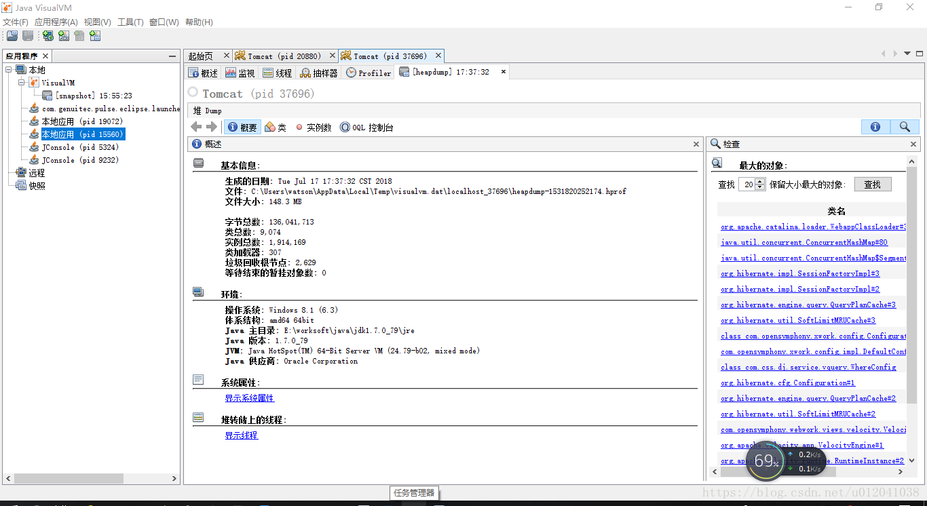This screenshot has height=506, width=927.
Task: Click the Add Remote Host toolbar icon
Action: pos(48,36)
